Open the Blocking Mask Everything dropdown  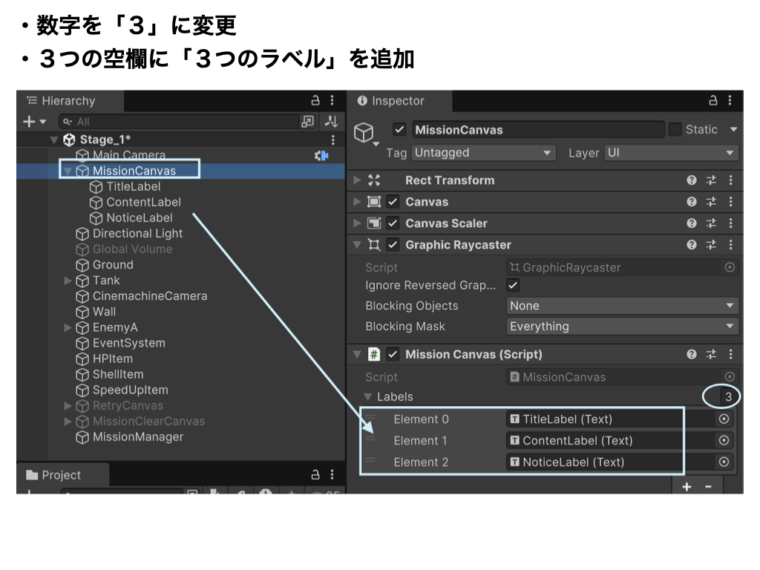(621, 327)
